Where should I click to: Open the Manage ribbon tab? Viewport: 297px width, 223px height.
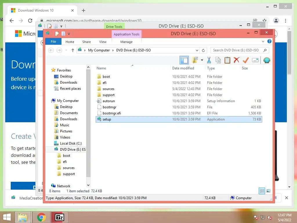click(x=126, y=42)
